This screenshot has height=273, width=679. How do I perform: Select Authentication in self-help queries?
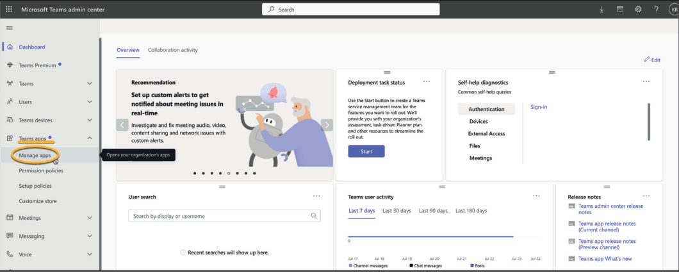(486, 109)
